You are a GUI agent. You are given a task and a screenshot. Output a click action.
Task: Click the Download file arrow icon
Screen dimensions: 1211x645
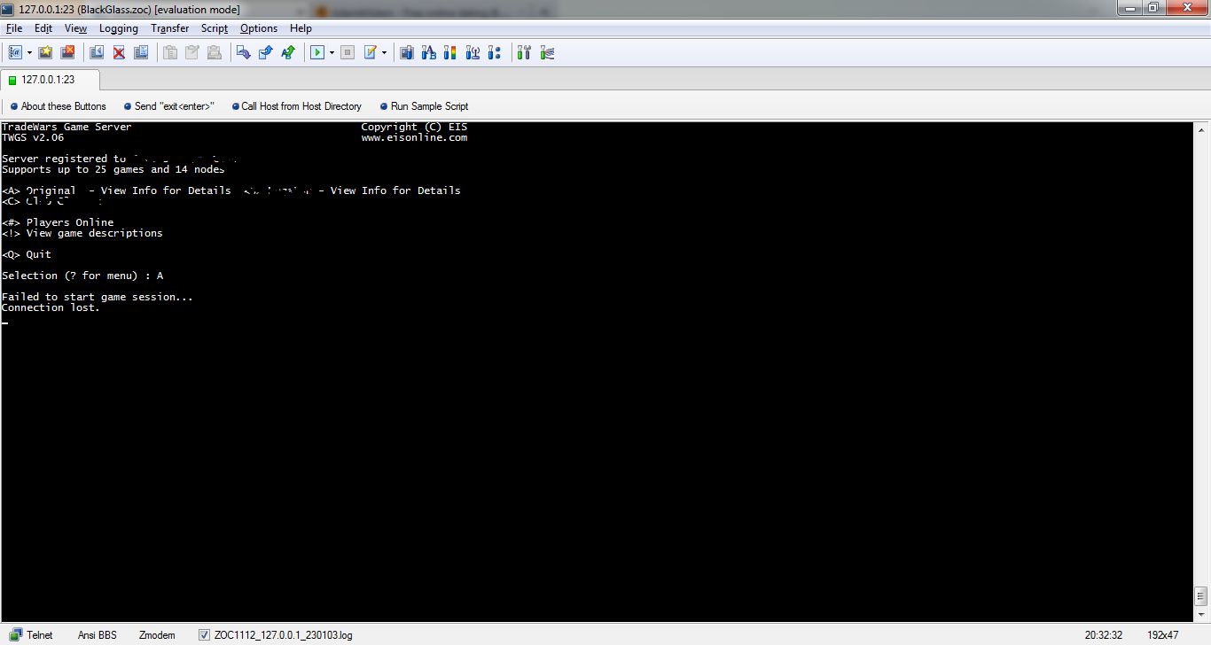point(243,53)
